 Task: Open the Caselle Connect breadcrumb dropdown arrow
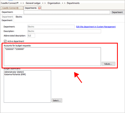coord(21,3)
